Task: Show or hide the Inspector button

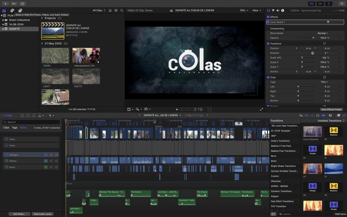Action: point(328,3)
